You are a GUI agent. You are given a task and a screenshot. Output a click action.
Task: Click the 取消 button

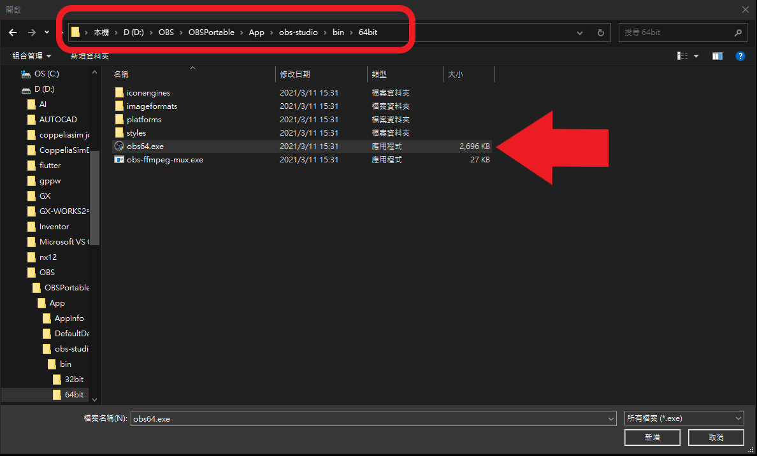(x=716, y=437)
